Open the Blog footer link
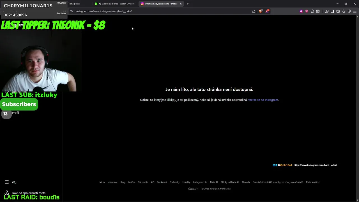This screenshot has width=359, height=202. (123, 182)
